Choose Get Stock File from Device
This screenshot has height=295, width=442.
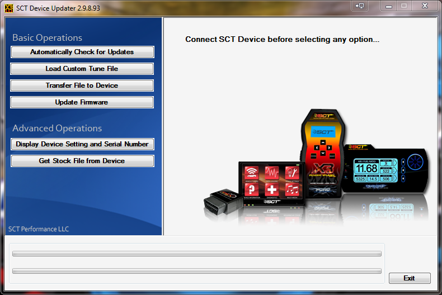[x=82, y=161]
